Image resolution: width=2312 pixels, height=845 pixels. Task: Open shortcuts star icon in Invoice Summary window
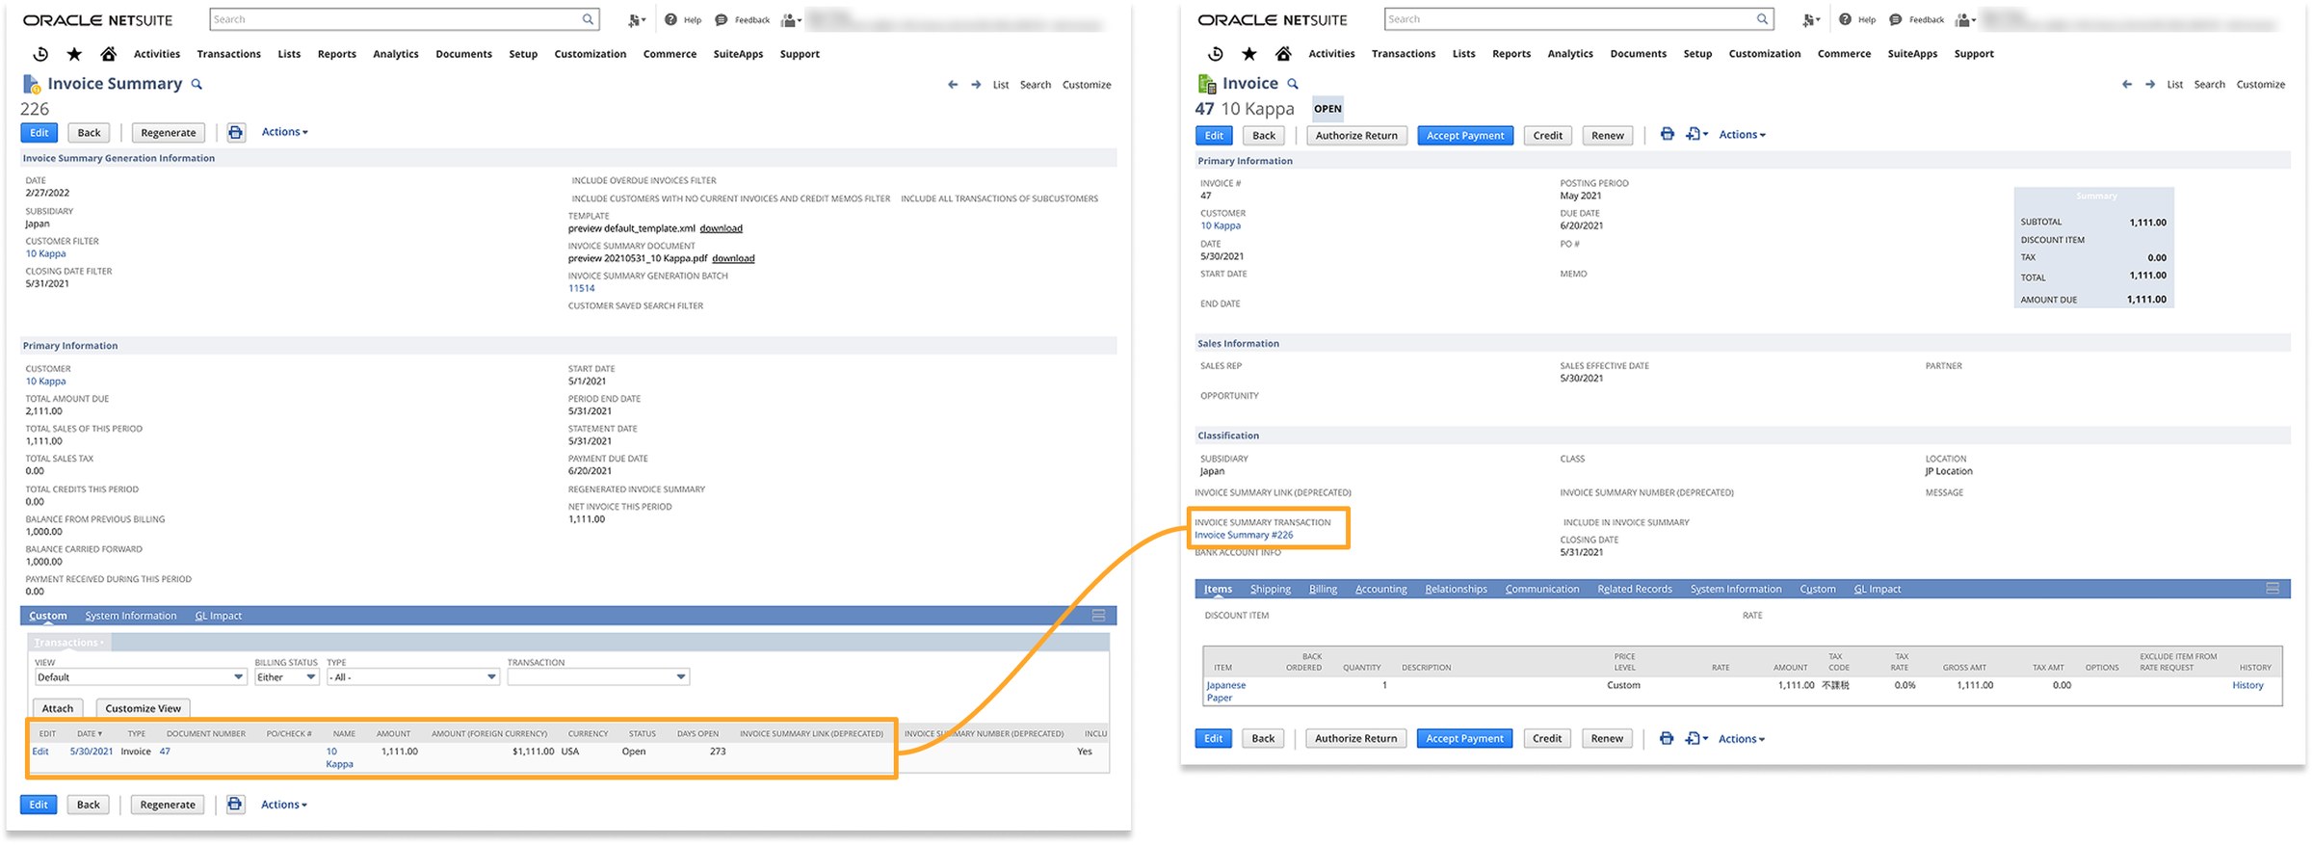[74, 54]
